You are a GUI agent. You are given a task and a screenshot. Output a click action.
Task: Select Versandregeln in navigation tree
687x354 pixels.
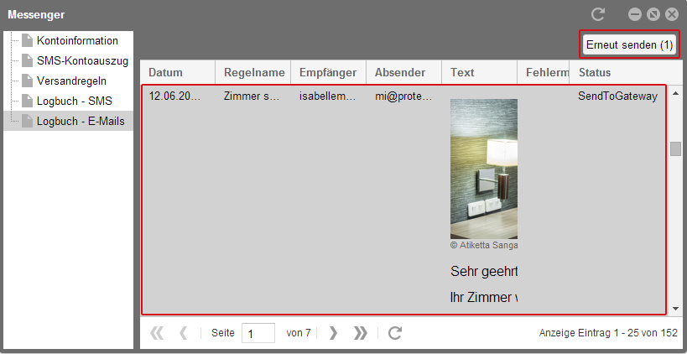point(72,81)
